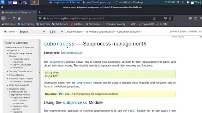This screenshot has width=202, height=113.
Task: Click the Documentation breadcrumb link
Action: 74,32
